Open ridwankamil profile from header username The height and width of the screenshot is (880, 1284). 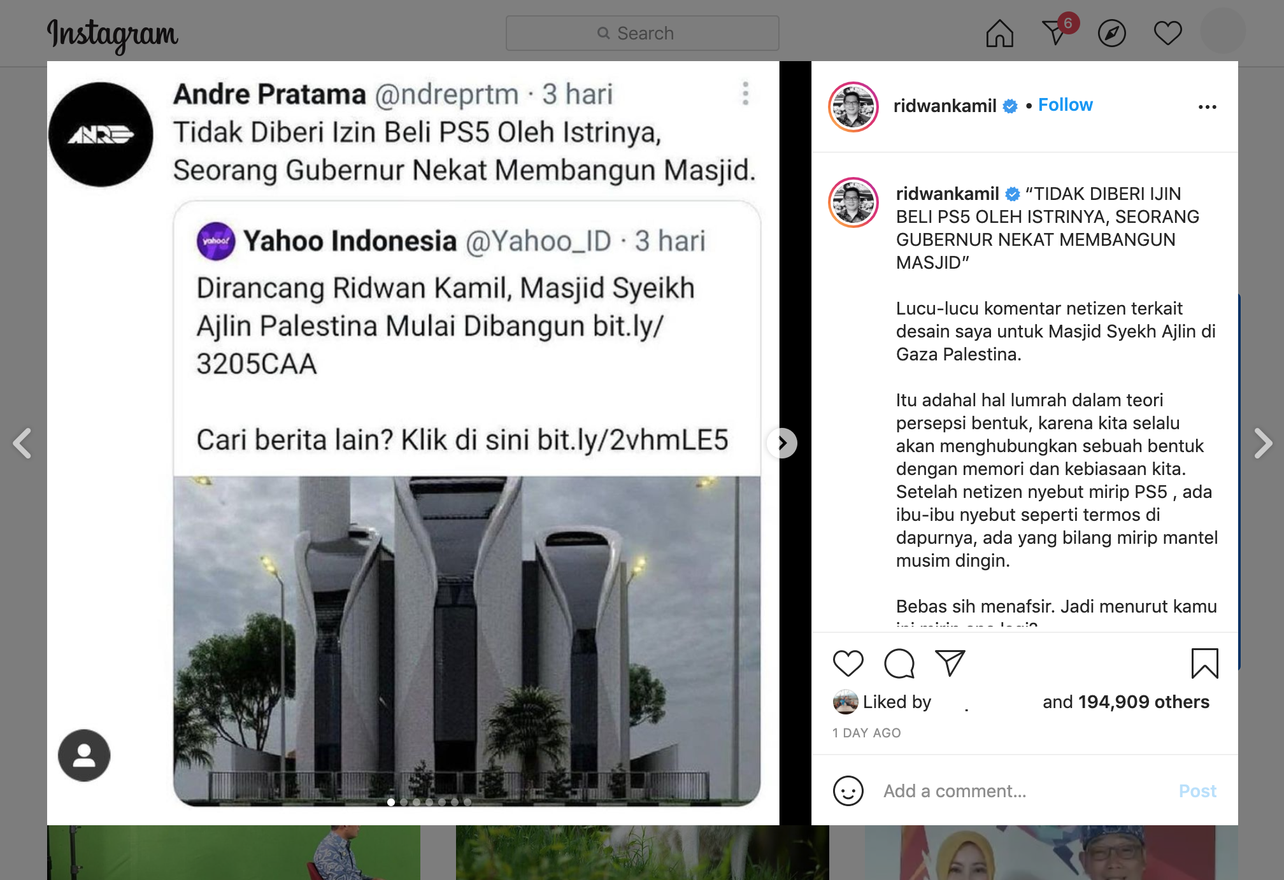[945, 106]
